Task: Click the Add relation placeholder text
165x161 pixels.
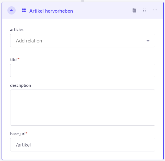Action: 29,41
